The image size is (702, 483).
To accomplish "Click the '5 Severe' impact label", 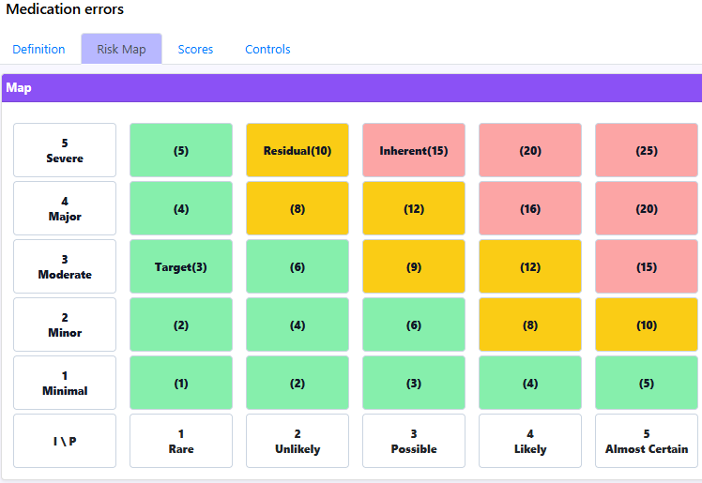I will 65,150.
